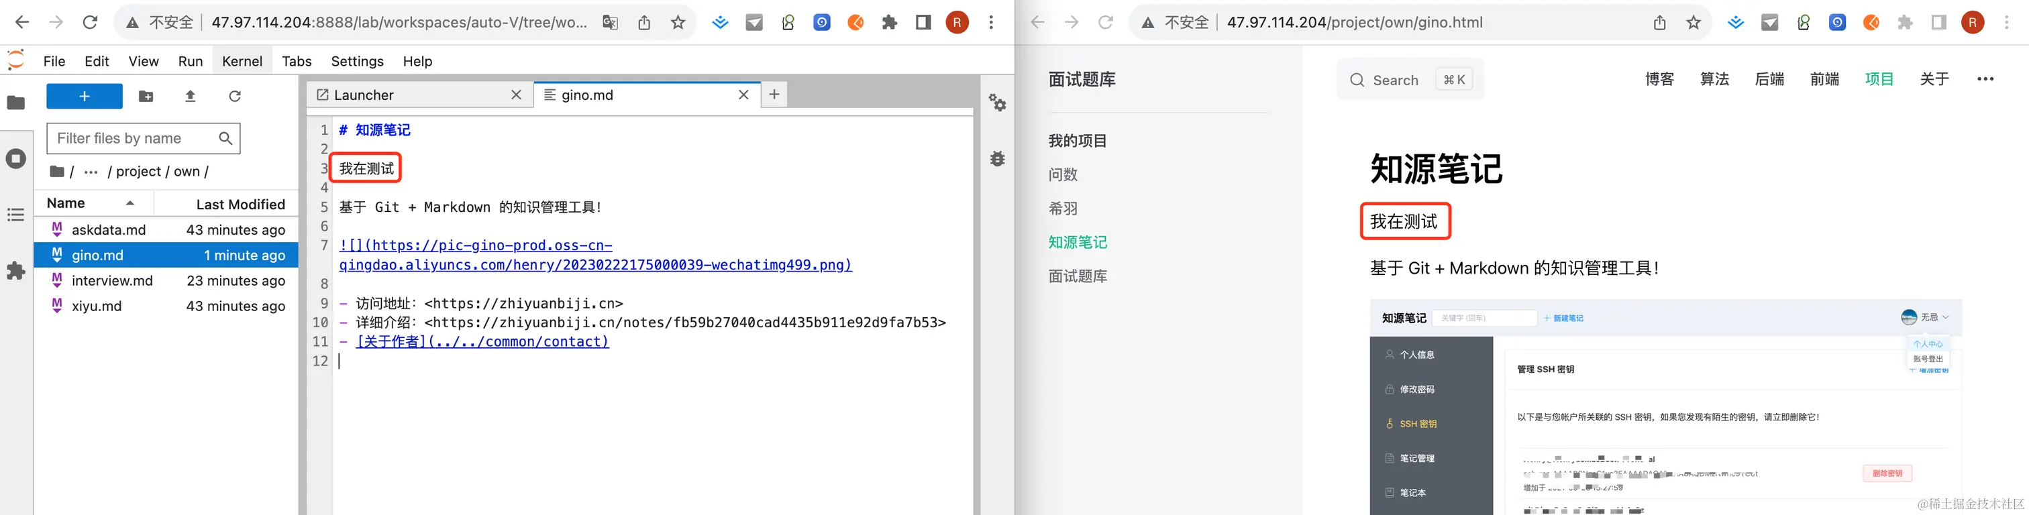
Task: Go to the project breadcrumb folder
Action: [x=139, y=172]
